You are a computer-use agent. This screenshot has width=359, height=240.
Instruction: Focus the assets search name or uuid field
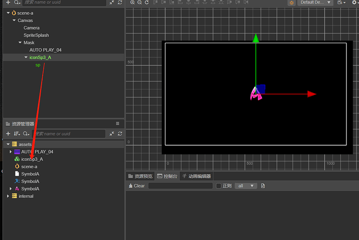(69, 134)
